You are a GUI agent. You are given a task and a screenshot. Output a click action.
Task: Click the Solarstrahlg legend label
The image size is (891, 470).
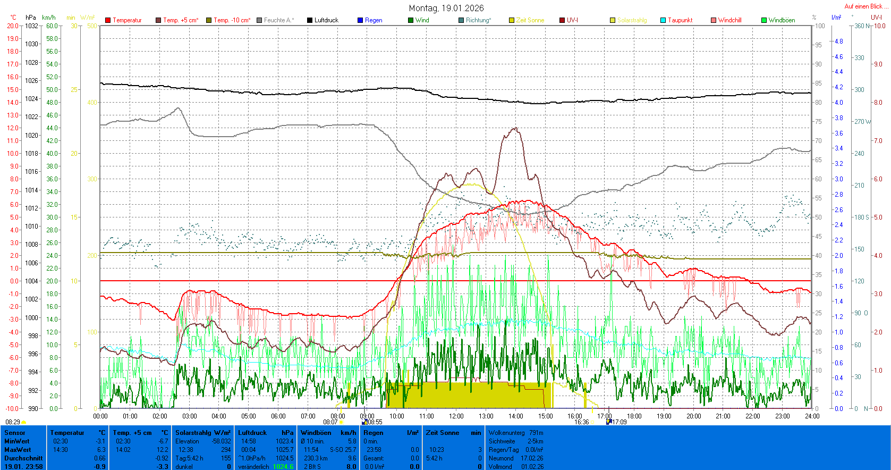click(x=632, y=20)
